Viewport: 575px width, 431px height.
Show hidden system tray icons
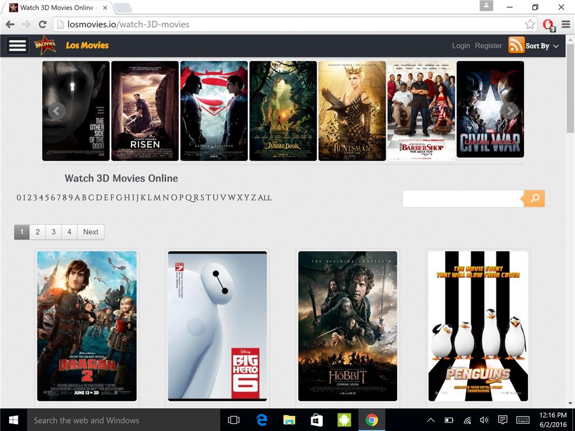pyautogui.click(x=431, y=420)
